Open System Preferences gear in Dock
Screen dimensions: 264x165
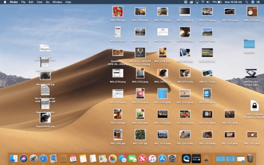pyautogui.click(x=172, y=158)
